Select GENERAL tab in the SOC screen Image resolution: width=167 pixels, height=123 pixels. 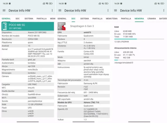coord(62,18)
